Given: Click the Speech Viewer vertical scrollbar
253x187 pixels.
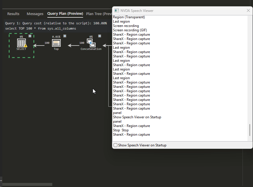Looking at the screenshot, I should (x=249, y=130).
